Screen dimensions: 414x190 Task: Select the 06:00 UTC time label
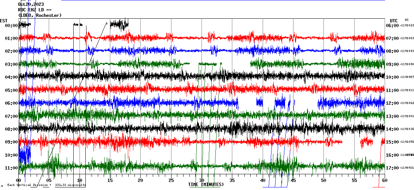click(393, 26)
